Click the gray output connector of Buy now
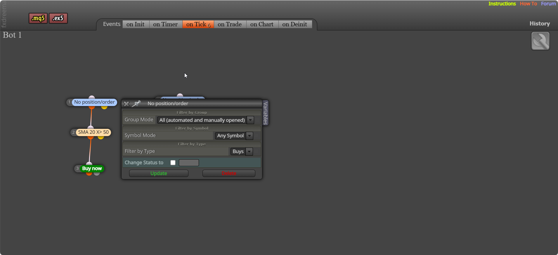 coord(97,173)
